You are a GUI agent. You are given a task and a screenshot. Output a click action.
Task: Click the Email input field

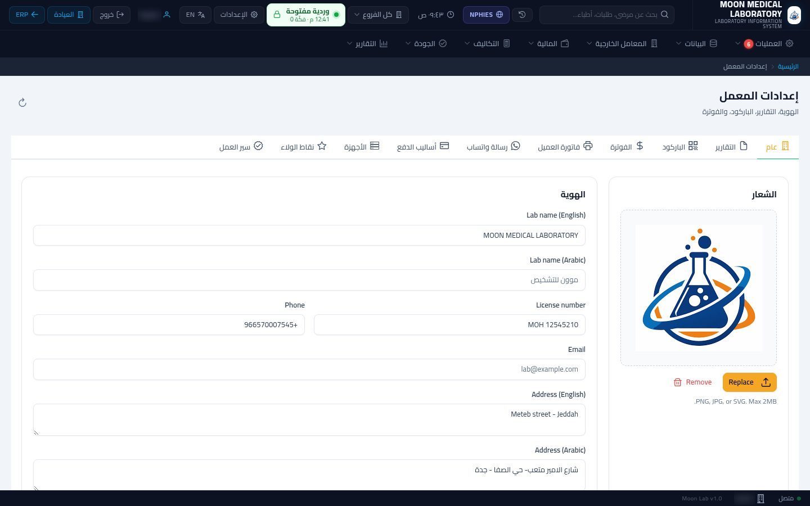(x=309, y=369)
